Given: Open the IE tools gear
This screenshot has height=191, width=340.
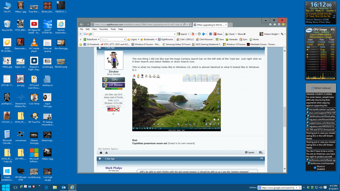Looking at the screenshot, I should (279, 24).
